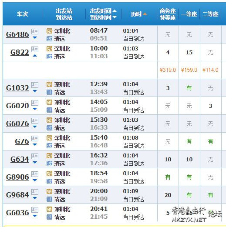Click the 车次 column header
This screenshot has height=227, width=226.
click(x=22, y=14)
